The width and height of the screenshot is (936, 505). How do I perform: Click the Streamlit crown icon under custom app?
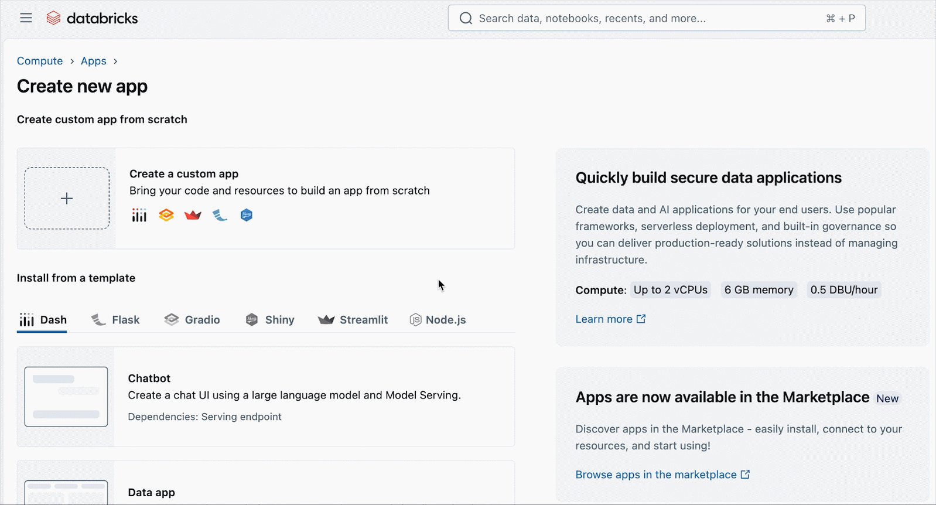(193, 215)
